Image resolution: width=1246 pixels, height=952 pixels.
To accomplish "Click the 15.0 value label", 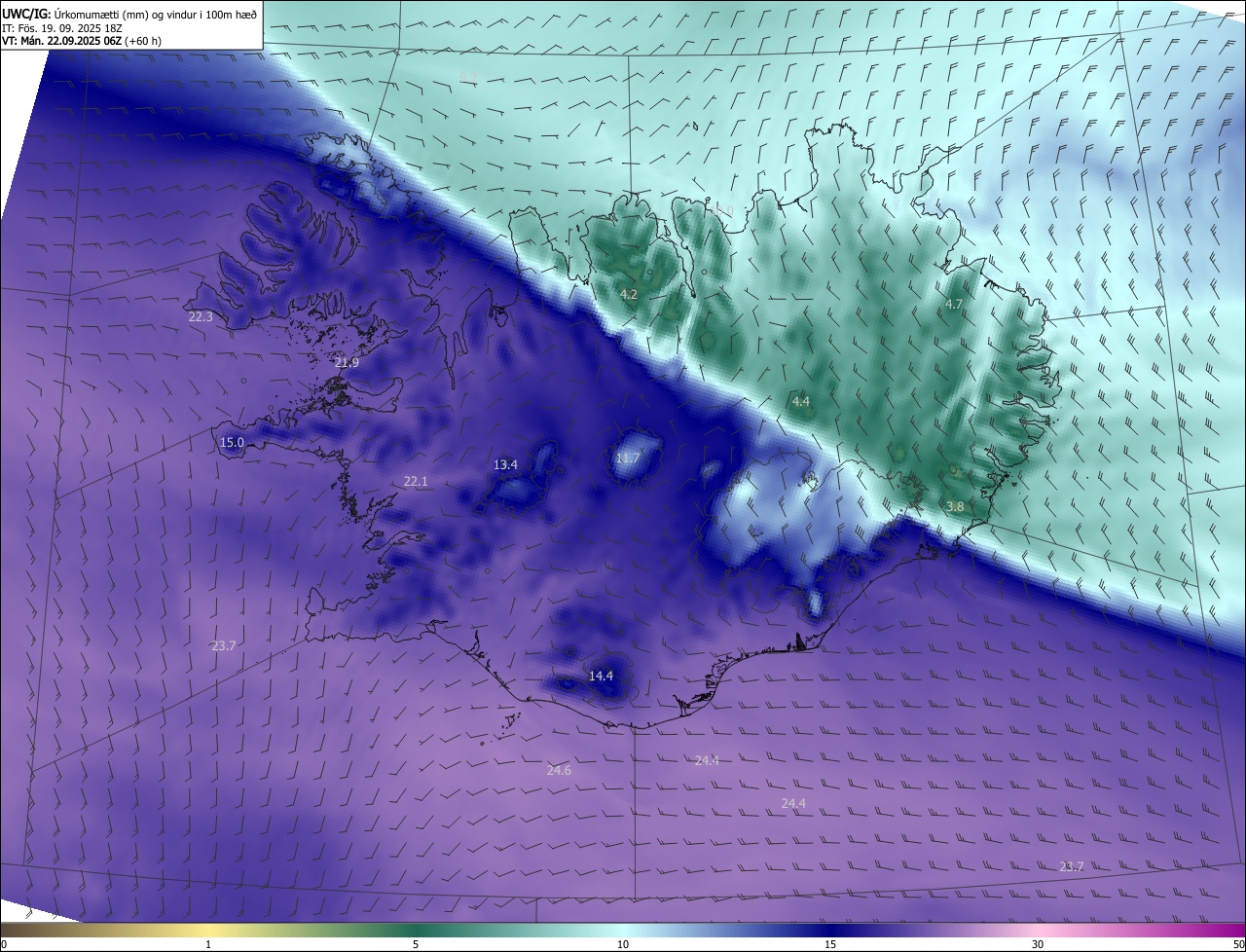I will (x=232, y=442).
